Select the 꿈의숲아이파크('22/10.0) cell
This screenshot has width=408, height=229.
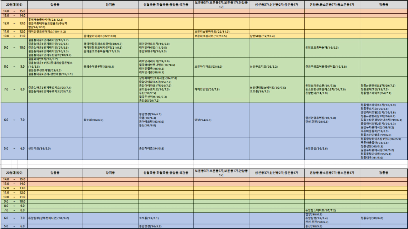coord(111,36)
